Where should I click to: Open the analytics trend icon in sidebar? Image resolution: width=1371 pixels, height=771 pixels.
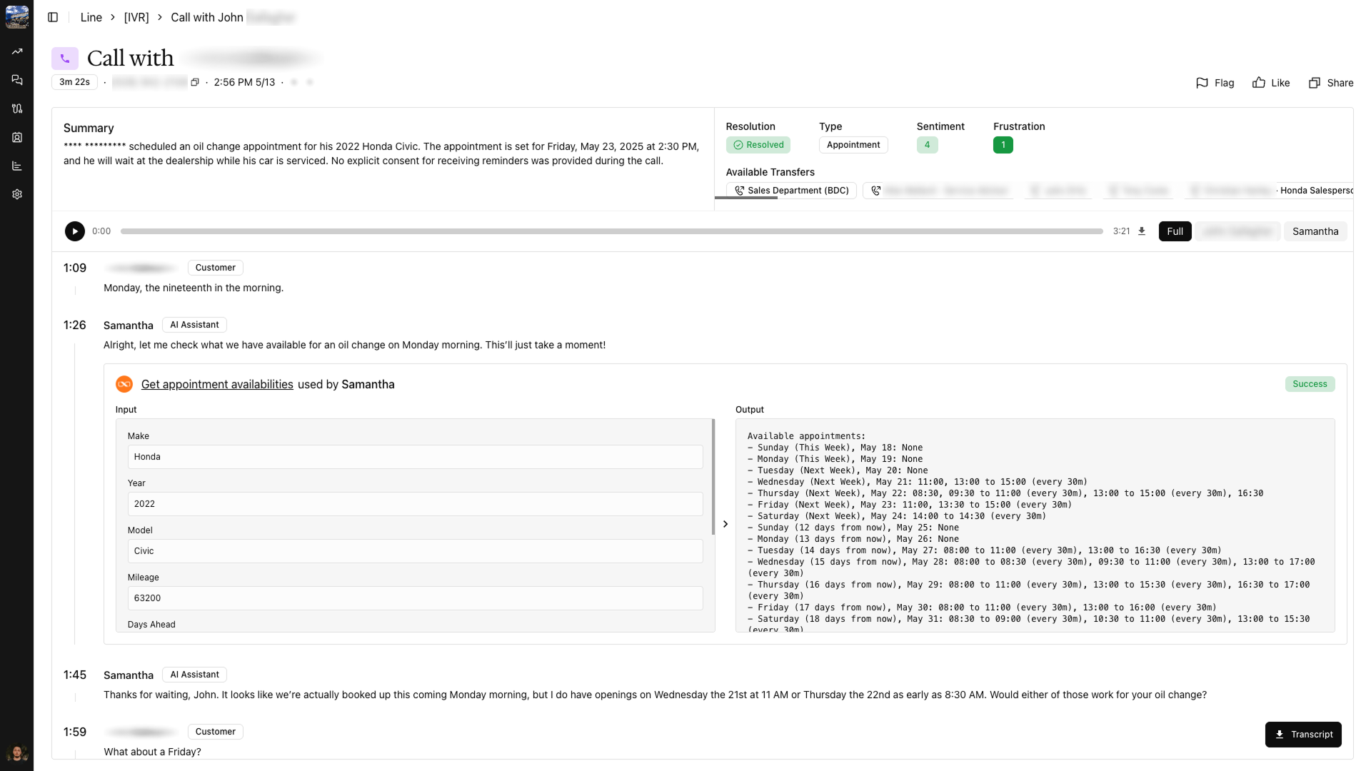(x=17, y=51)
